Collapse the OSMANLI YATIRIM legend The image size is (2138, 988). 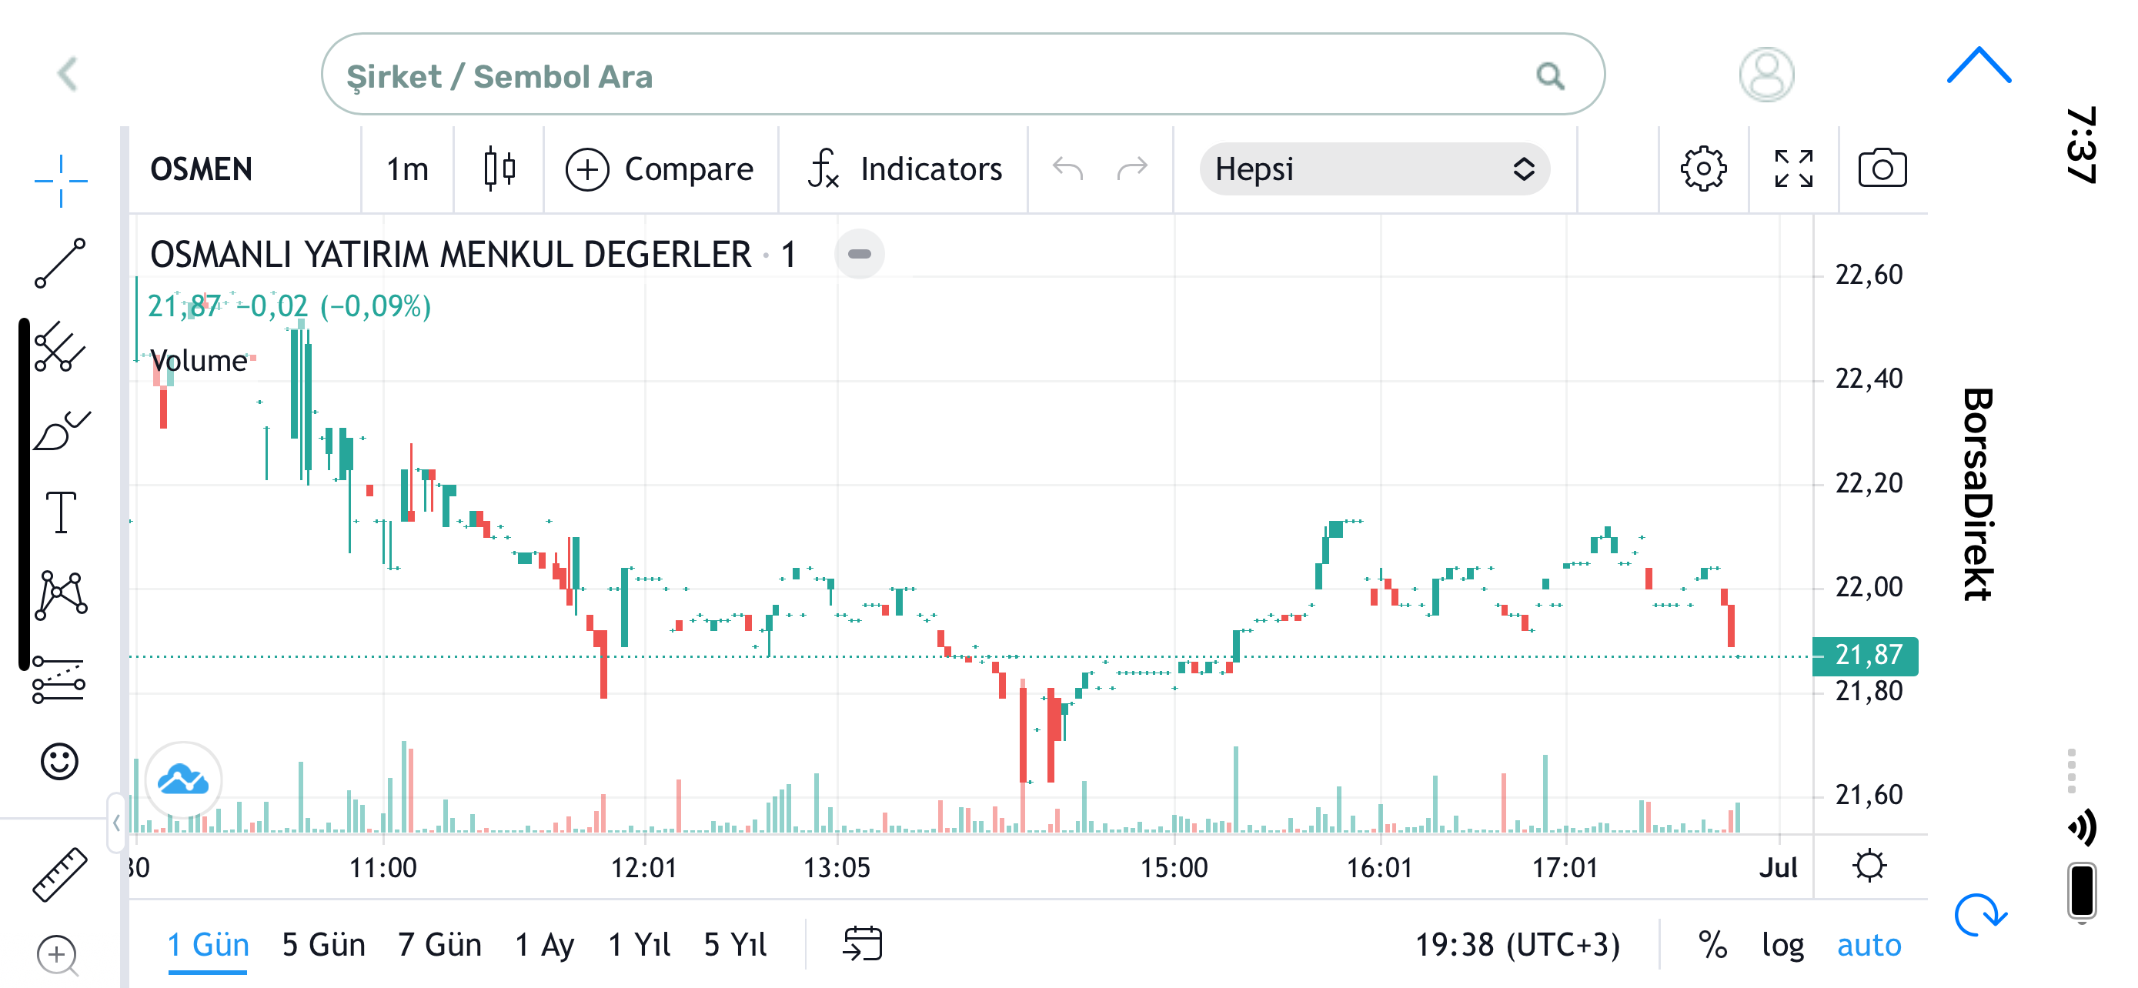tap(859, 254)
